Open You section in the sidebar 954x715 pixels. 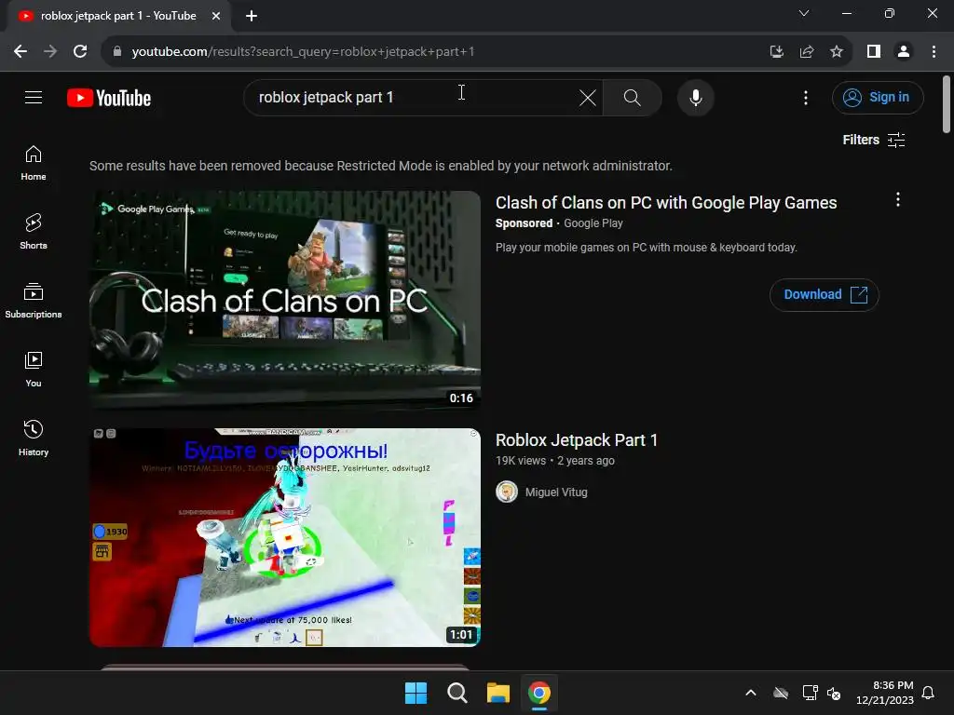point(34,369)
